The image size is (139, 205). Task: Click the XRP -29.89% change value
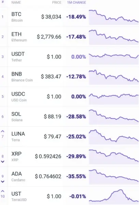(x=76, y=156)
